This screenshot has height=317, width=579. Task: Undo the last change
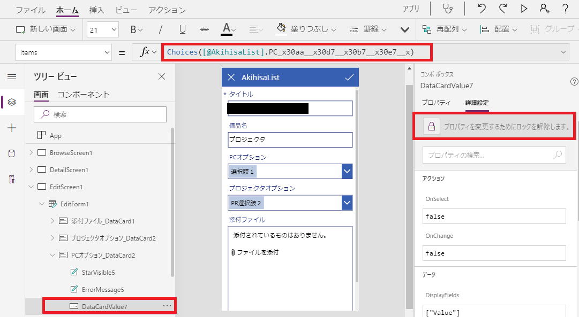pyautogui.click(x=482, y=9)
